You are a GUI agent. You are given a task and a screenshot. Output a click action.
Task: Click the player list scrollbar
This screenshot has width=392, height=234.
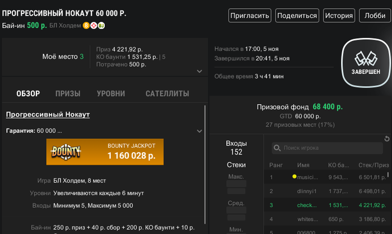click(388, 175)
